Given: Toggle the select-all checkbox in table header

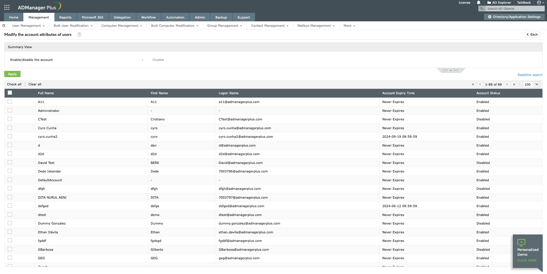Looking at the screenshot, I should point(10,93).
